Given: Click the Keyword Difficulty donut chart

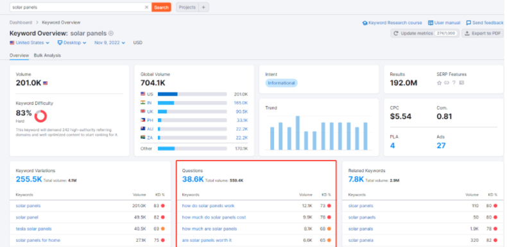Looking at the screenshot, I should point(40,116).
